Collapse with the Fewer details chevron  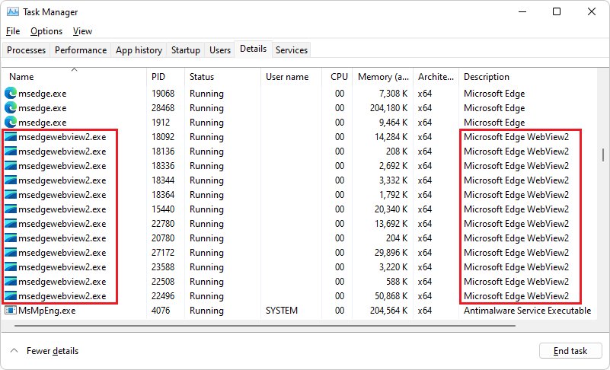(14, 350)
